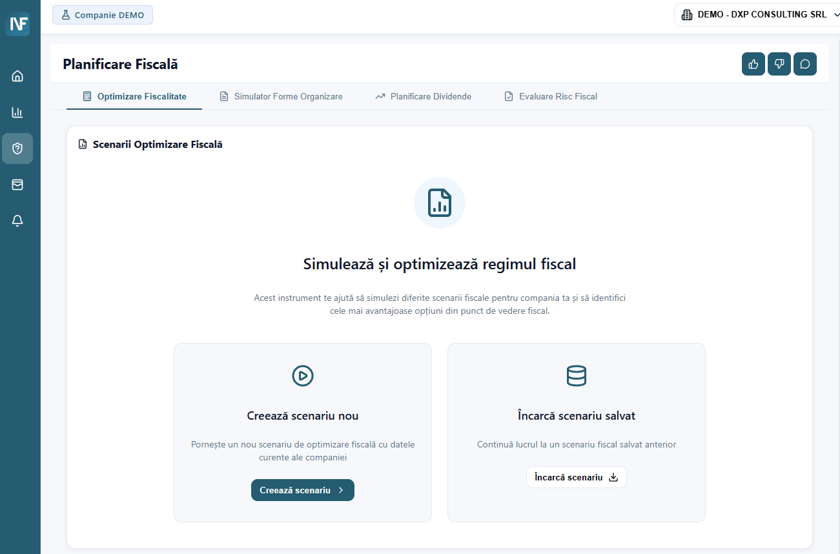Switch to the Planificare Dividende tab
Screen dimensions: 840x554
click(423, 97)
